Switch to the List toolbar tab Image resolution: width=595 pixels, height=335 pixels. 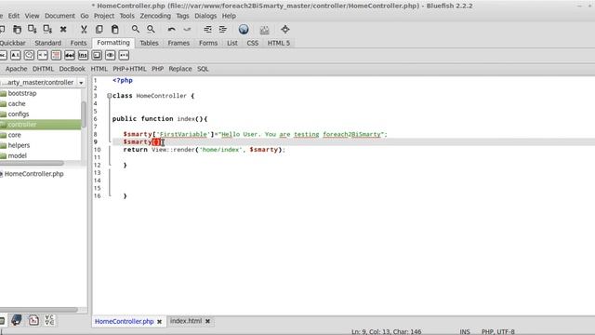232,43
